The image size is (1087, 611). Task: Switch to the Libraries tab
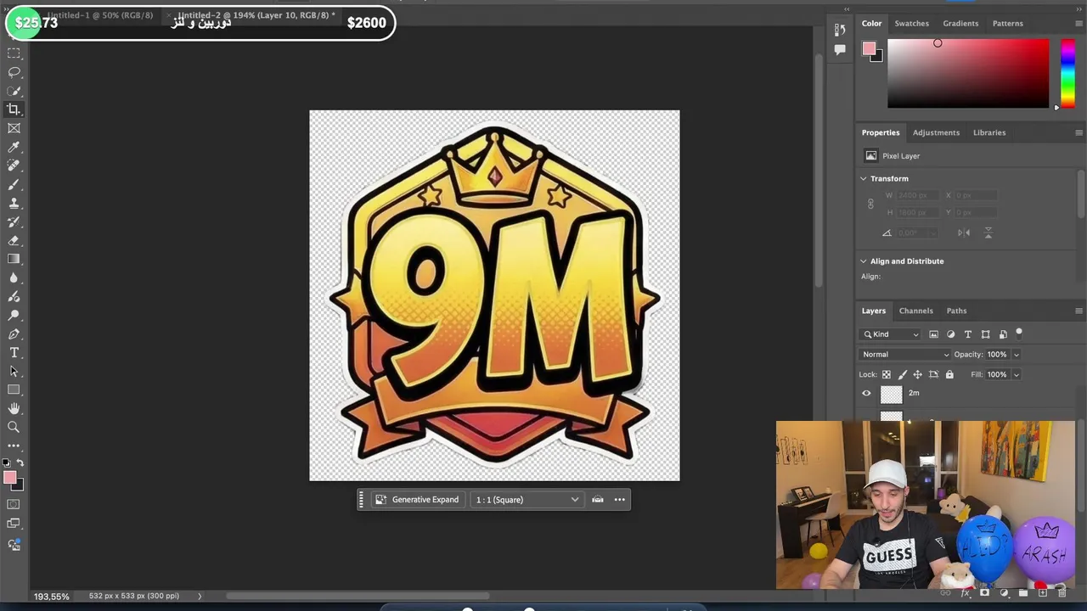989,132
